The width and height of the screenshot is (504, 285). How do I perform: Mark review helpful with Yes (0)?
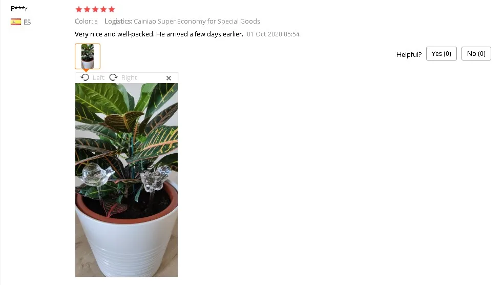442,54
